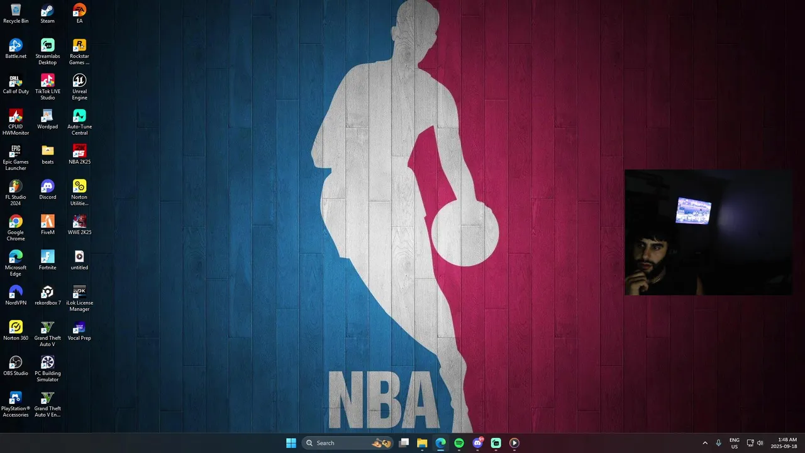Viewport: 805px width, 453px height.
Task: Click the FiveM desktop shortcut
Action: (47, 225)
